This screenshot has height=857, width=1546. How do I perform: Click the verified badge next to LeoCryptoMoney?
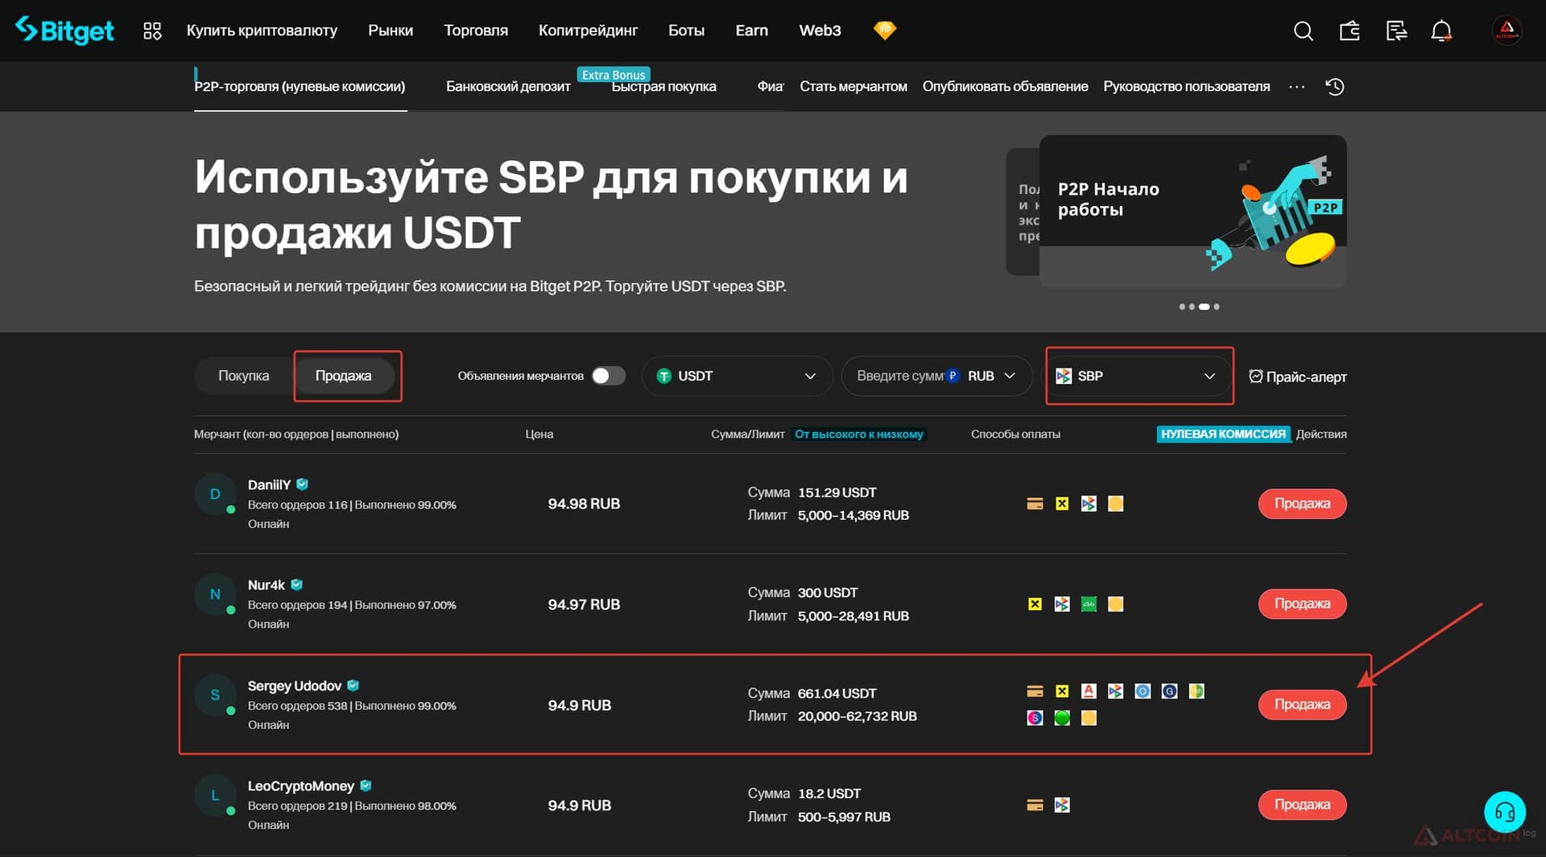point(366,785)
